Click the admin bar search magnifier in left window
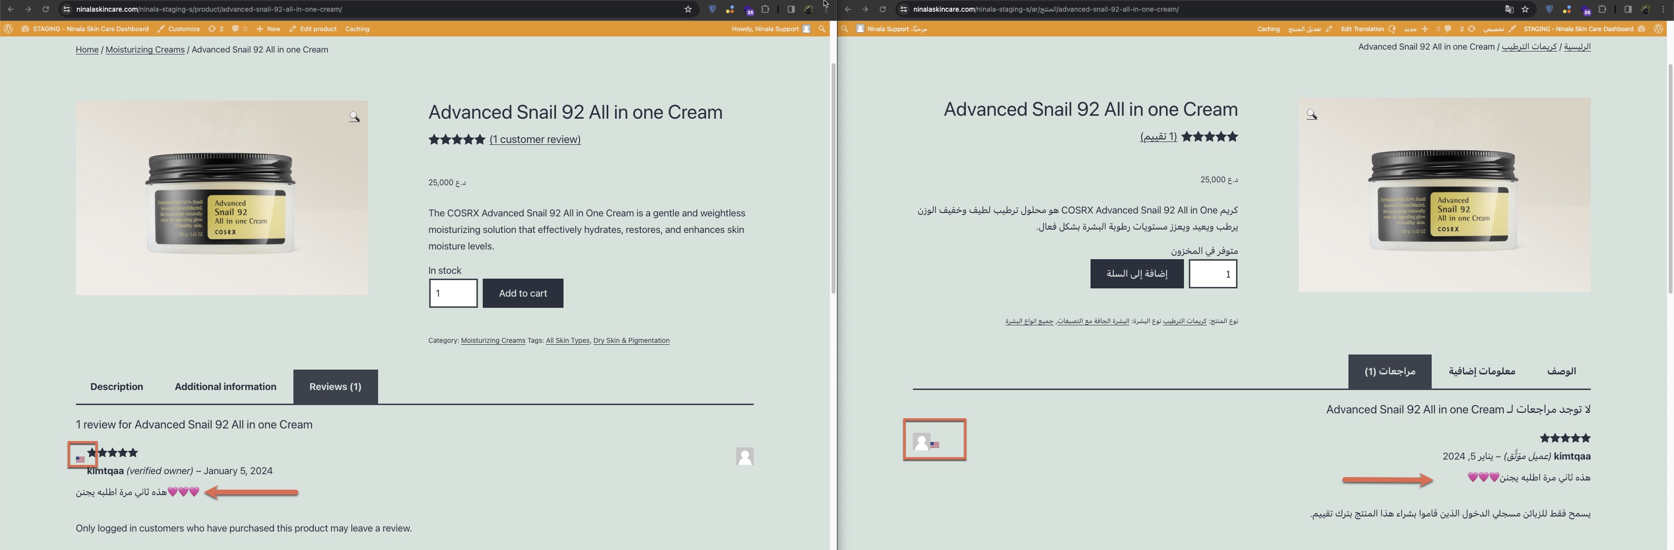The image size is (1674, 550). click(x=822, y=29)
